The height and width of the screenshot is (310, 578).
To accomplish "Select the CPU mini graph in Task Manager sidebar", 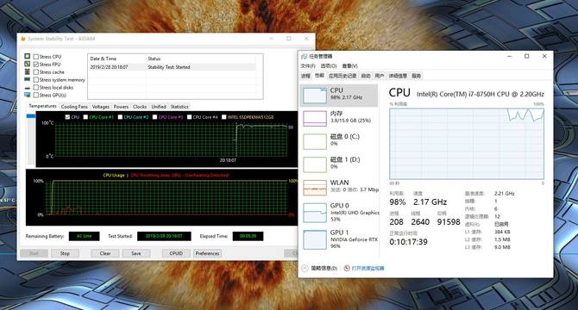I will 314,96.
